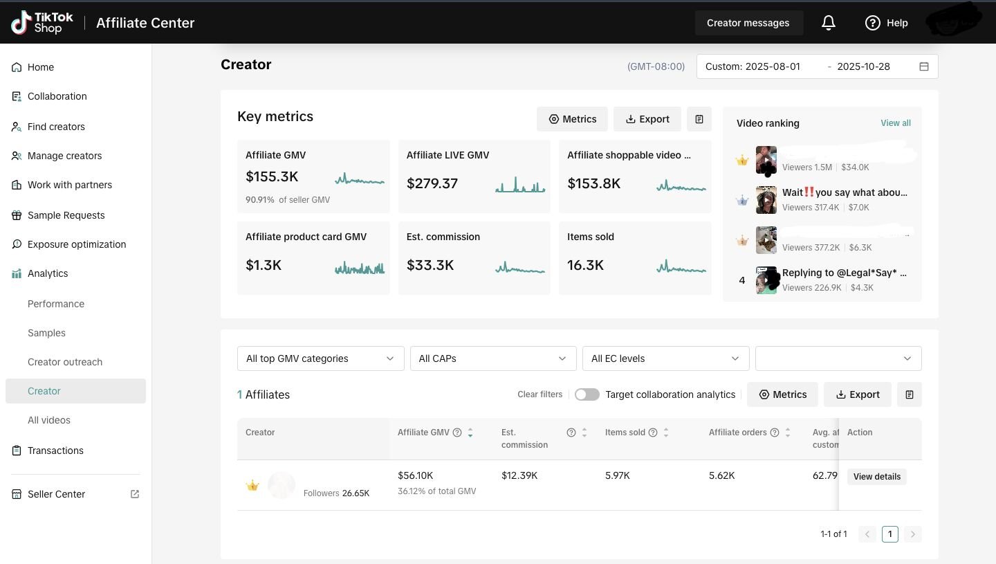Go to Performance under Analytics
Viewport: 996px width, 564px height.
tap(56, 304)
